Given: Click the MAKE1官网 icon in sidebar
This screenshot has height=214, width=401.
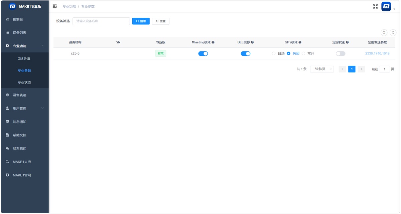Looking at the screenshot, I should [x=7, y=175].
